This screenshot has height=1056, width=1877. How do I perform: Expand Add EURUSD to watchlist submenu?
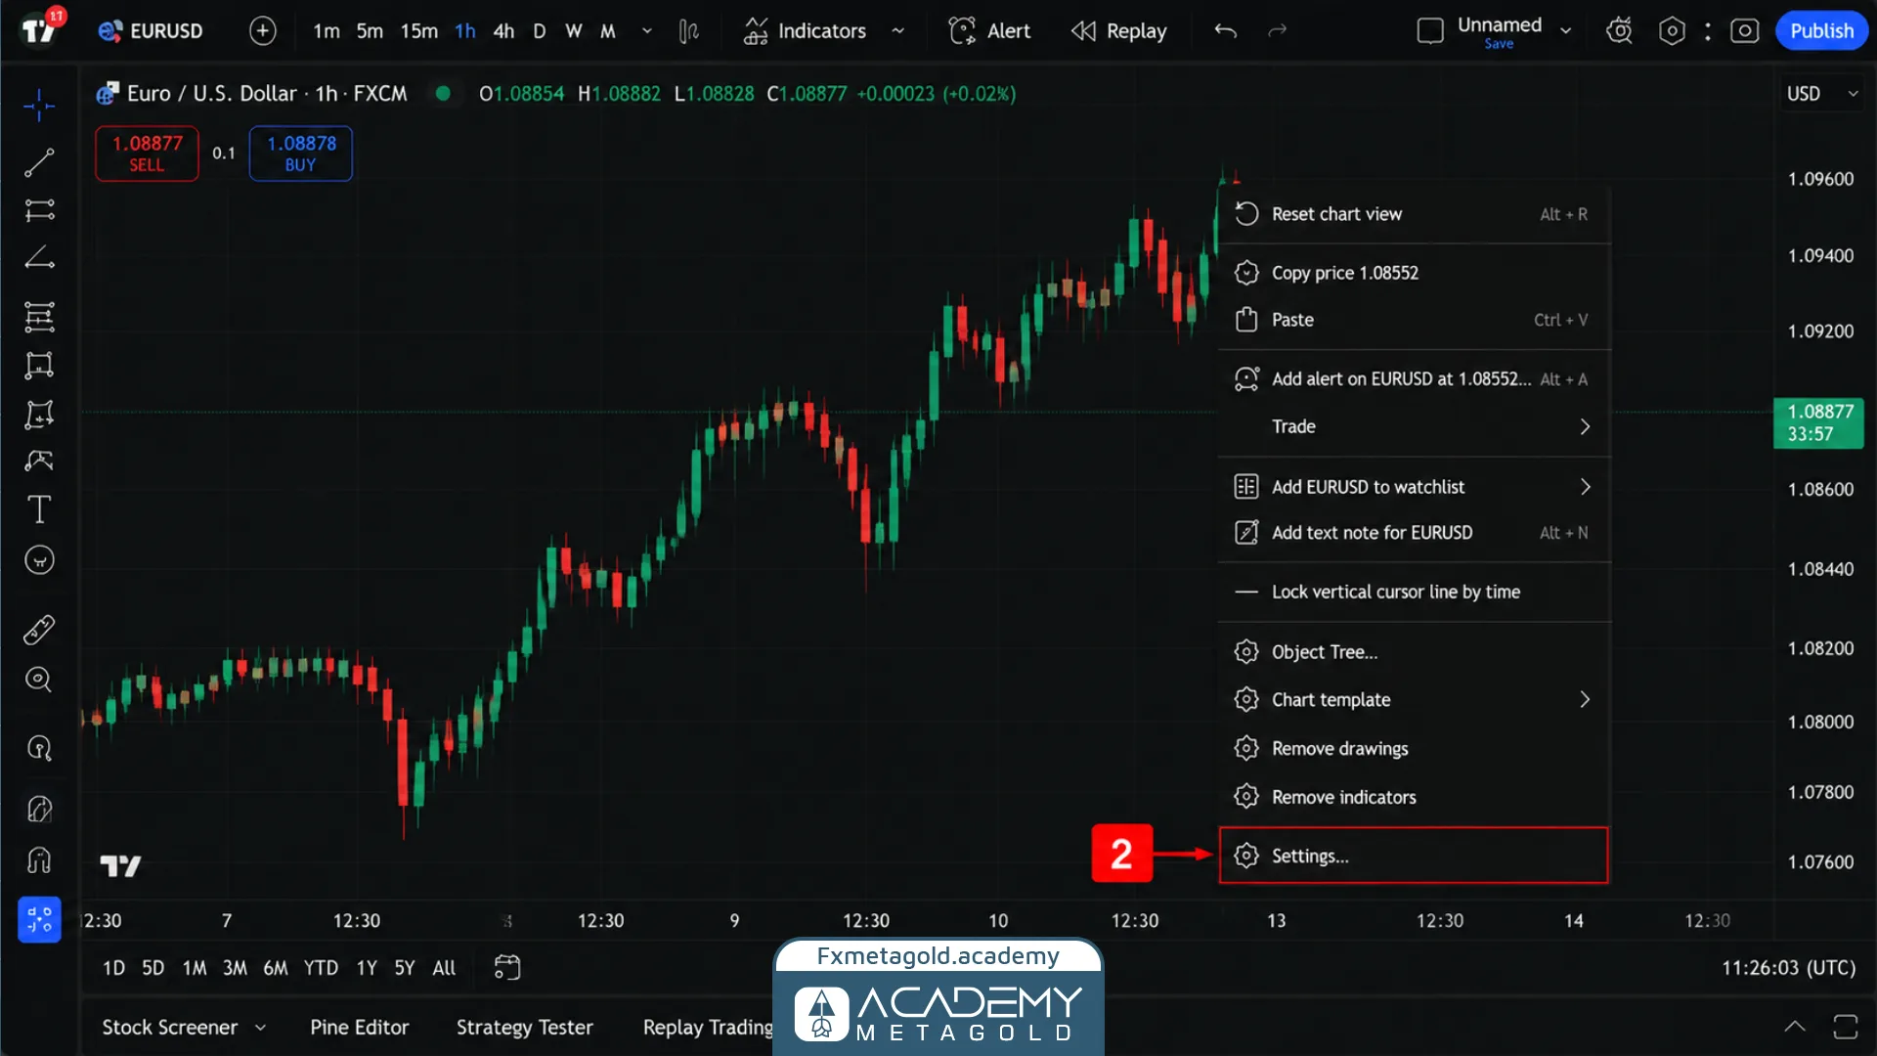[x=1414, y=487]
